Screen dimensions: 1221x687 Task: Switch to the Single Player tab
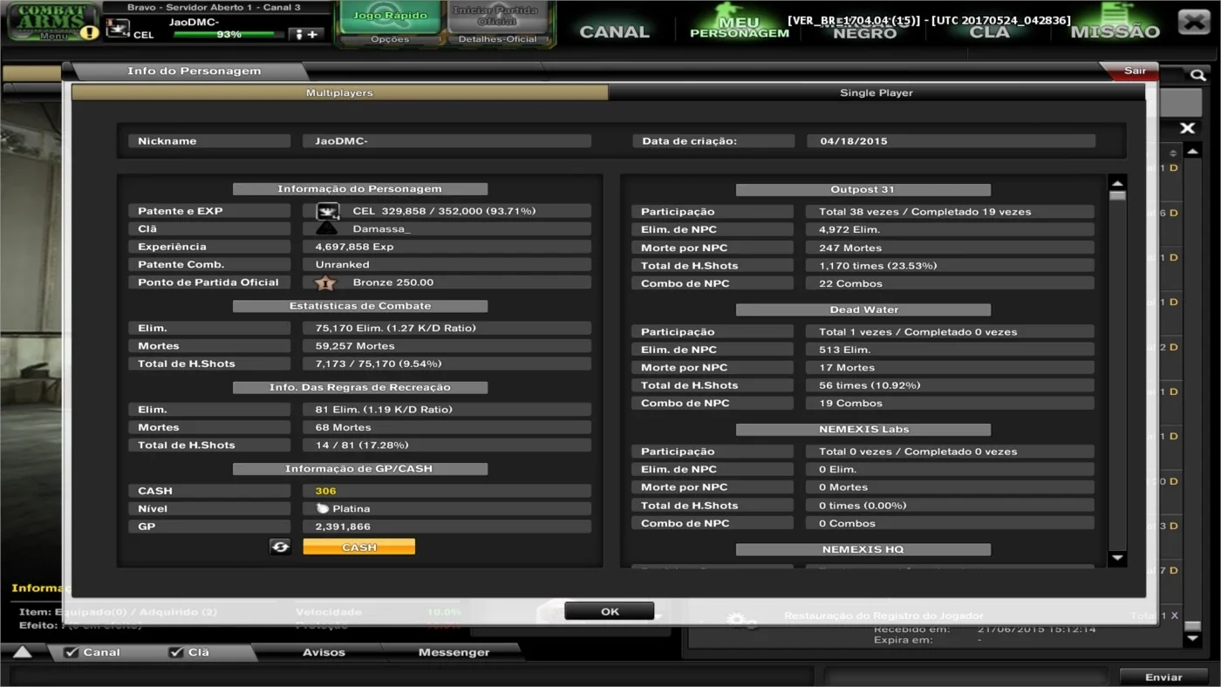[877, 92]
